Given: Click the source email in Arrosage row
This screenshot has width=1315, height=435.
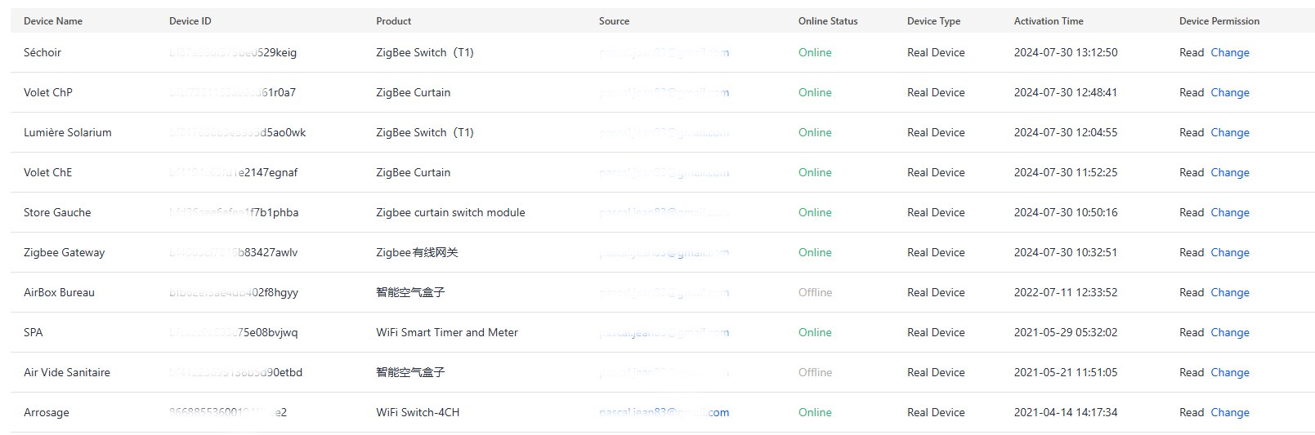Looking at the screenshot, I should tap(664, 412).
